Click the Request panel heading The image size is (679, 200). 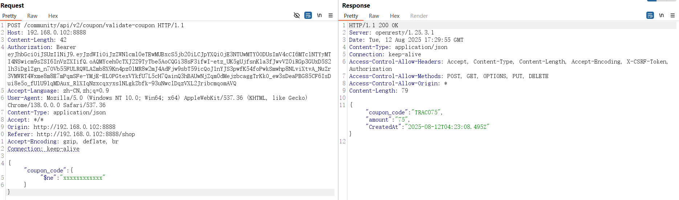tap(12, 5)
